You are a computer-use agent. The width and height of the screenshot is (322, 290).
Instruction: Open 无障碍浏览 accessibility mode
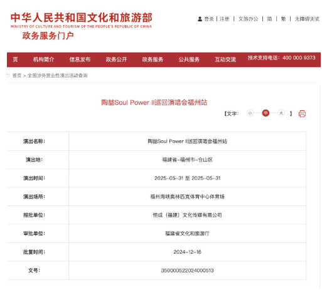[307, 19]
